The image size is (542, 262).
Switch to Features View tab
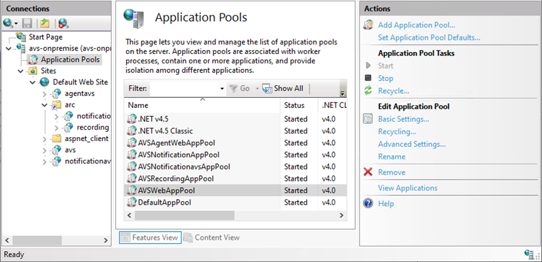(150, 237)
